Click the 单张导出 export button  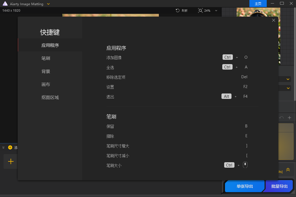(244, 186)
